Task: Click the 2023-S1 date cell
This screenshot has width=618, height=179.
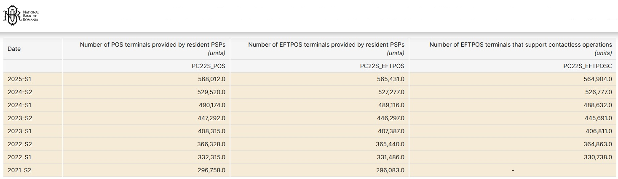Action: coord(19,131)
